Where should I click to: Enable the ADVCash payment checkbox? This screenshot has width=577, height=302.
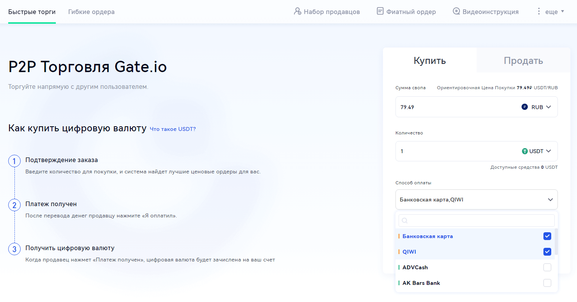pos(547,267)
